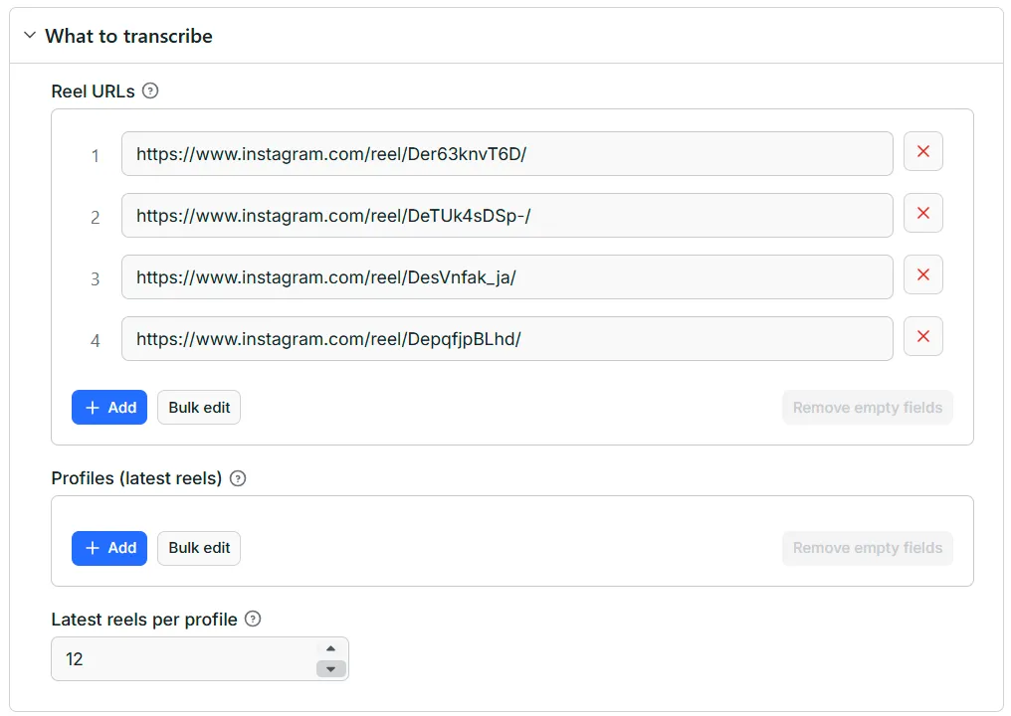Viewport: 1011px width, 716px height.
Task: Edit the DepqfjpBLhd URL field
Action: point(506,338)
